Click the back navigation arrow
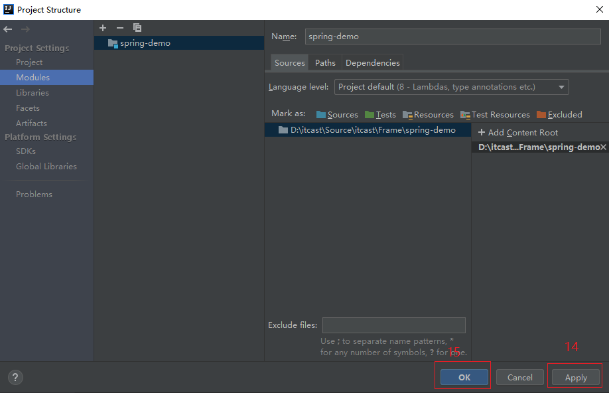Screen dimensions: 609x393 click(8, 29)
